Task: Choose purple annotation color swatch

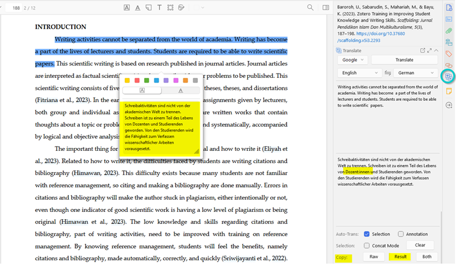Action: click(x=166, y=80)
